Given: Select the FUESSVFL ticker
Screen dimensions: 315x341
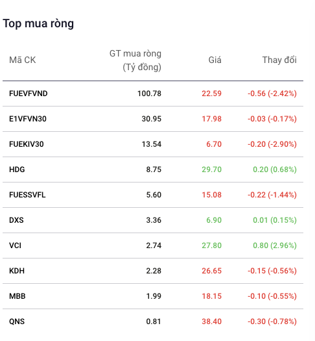Looking at the screenshot, I should click(x=27, y=195).
